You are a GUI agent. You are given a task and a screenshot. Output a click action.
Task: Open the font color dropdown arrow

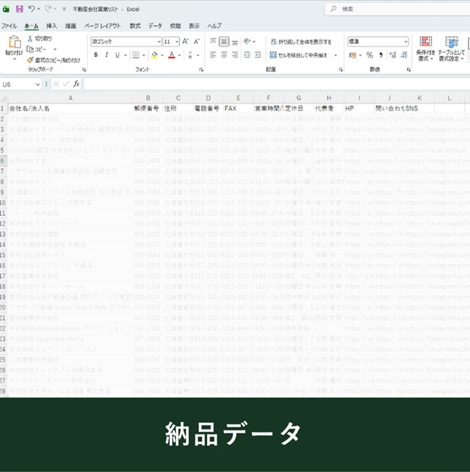(x=179, y=55)
